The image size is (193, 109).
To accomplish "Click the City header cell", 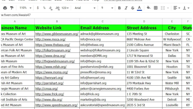I will [172, 28].
